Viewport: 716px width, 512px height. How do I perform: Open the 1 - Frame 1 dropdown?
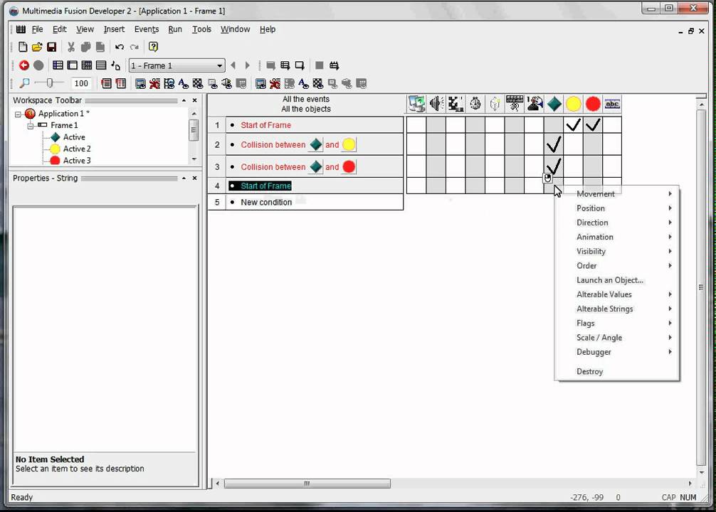[177, 65]
